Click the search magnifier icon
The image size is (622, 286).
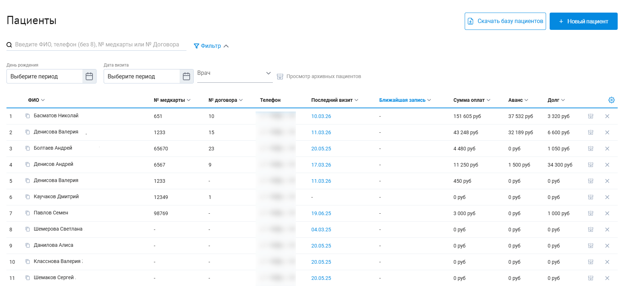pyautogui.click(x=9, y=45)
